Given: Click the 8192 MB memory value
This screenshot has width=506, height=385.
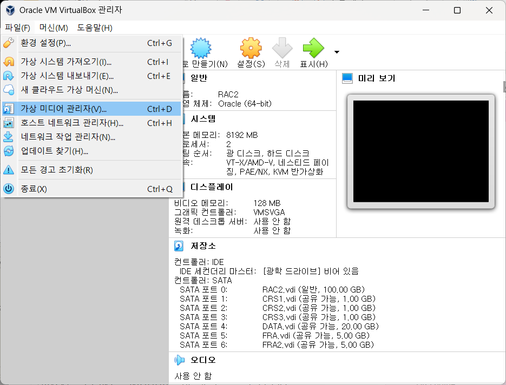Looking at the screenshot, I should [242, 135].
